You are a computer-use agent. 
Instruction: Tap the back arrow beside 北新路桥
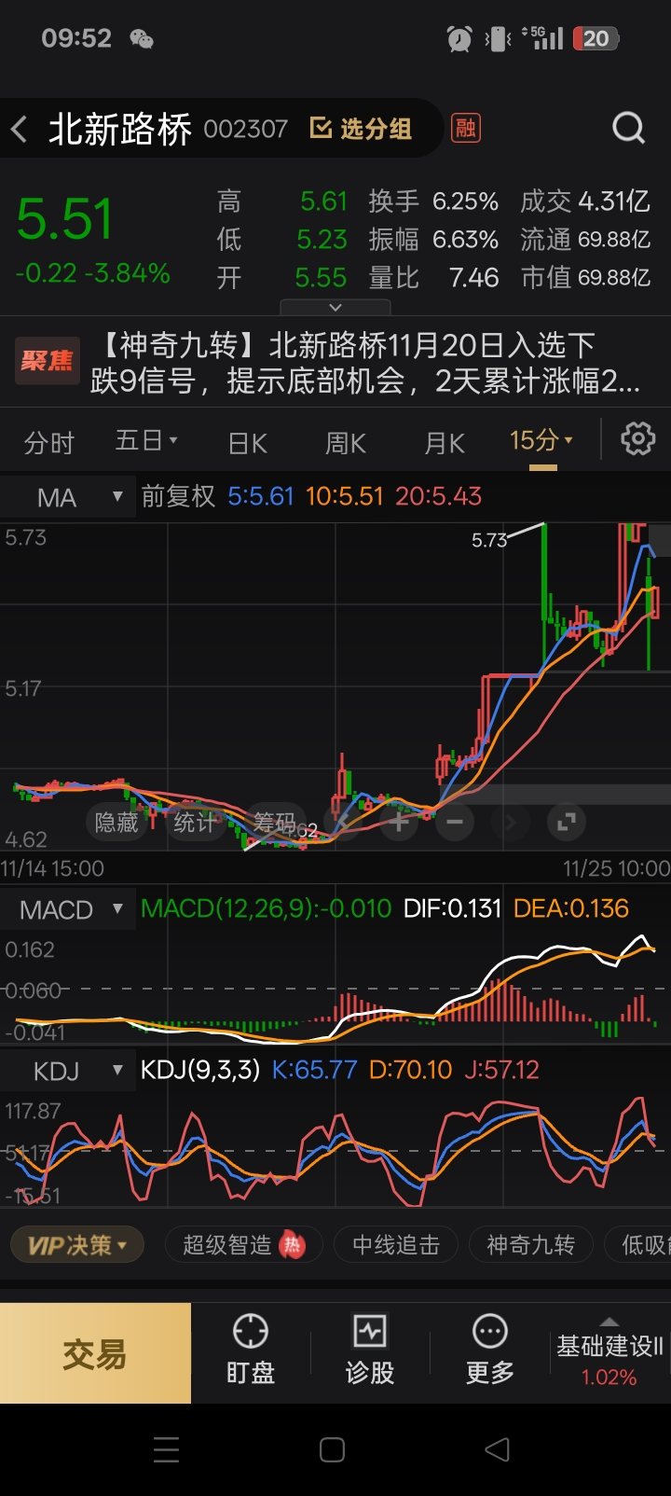(x=20, y=129)
